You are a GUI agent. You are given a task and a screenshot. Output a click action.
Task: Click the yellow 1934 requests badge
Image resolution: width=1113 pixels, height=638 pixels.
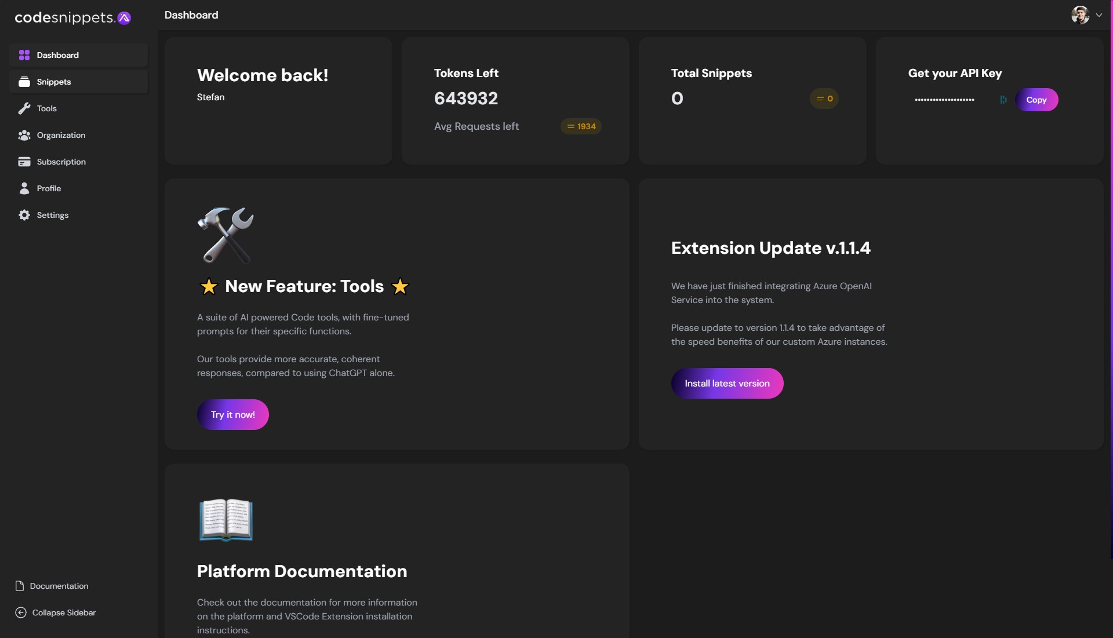point(581,126)
